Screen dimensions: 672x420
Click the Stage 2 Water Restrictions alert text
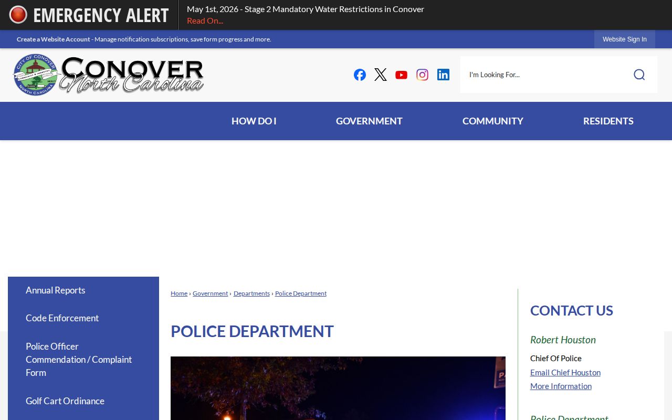pos(306,9)
